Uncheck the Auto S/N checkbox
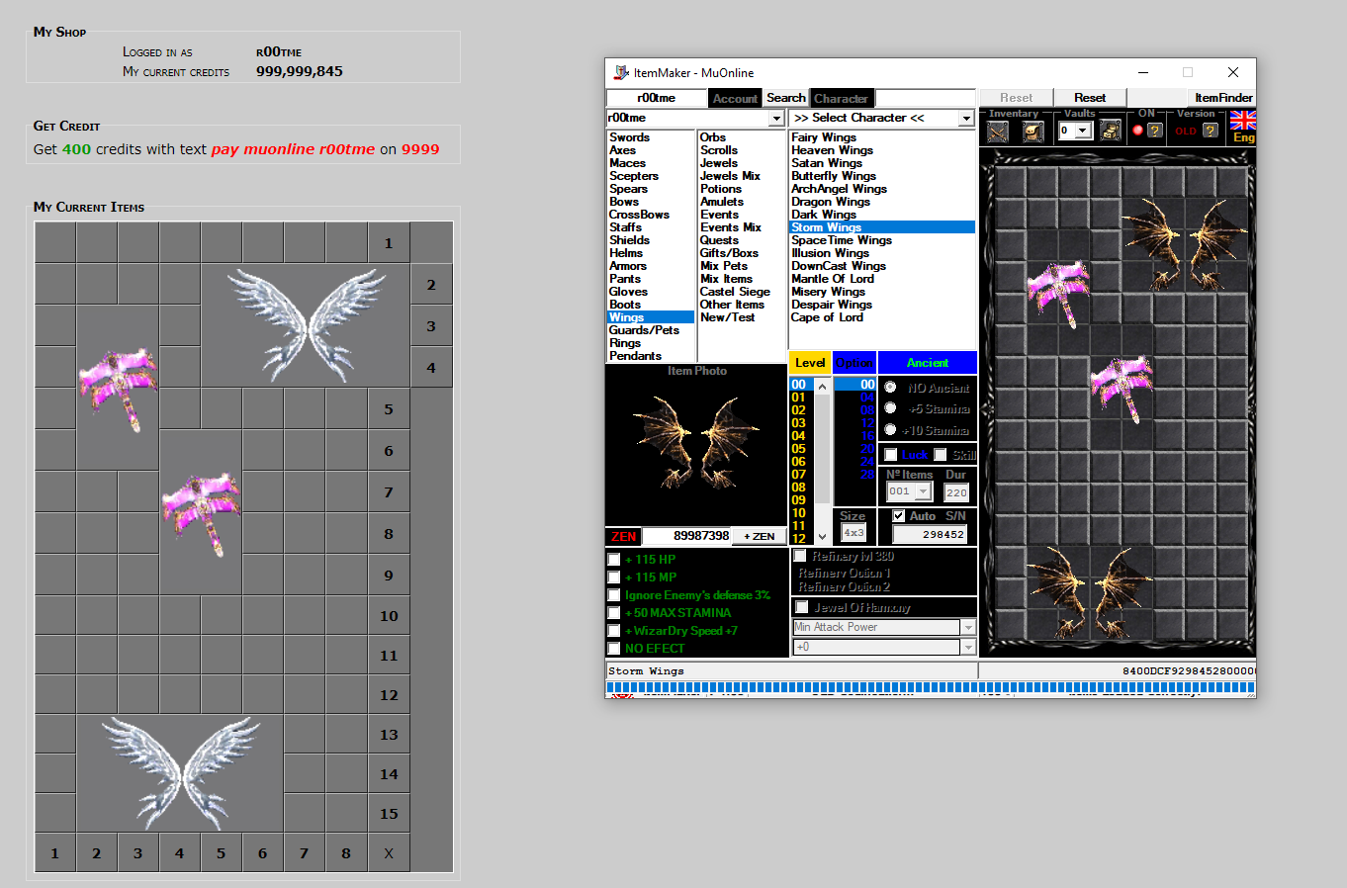Screen dimensions: 1347x888 [x=898, y=516]
